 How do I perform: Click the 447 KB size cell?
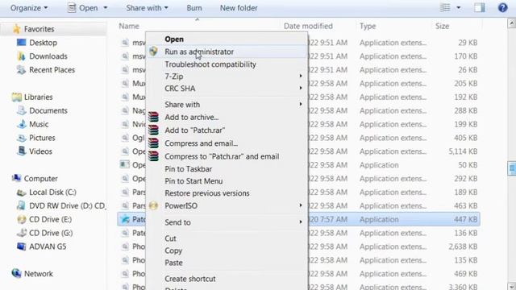pos(465,219)
